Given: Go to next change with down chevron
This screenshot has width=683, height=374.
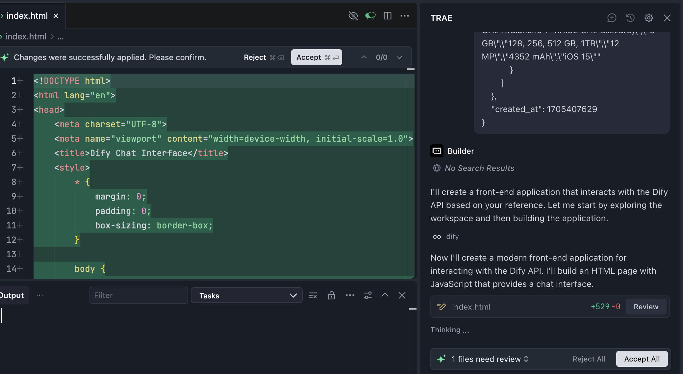Looking at the screenshot, I should pyautogui.click(x=399, y=58).
